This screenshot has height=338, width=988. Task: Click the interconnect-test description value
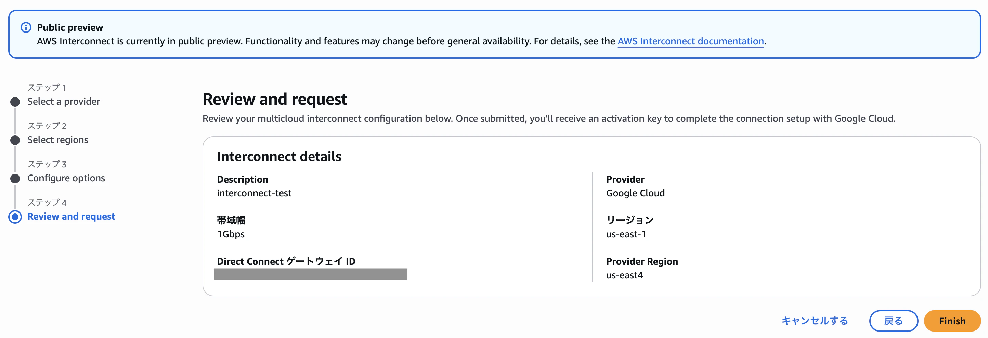point(254,193)
